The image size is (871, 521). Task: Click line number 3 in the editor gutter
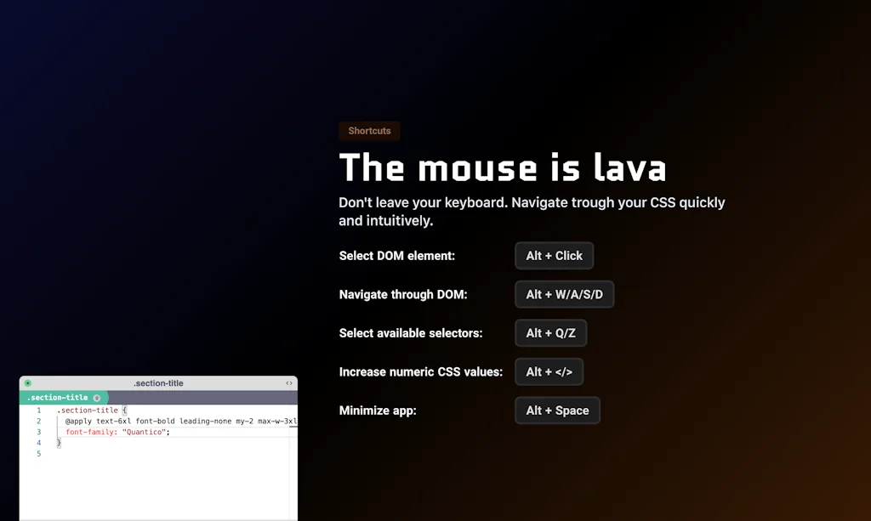tap(38, 432)
